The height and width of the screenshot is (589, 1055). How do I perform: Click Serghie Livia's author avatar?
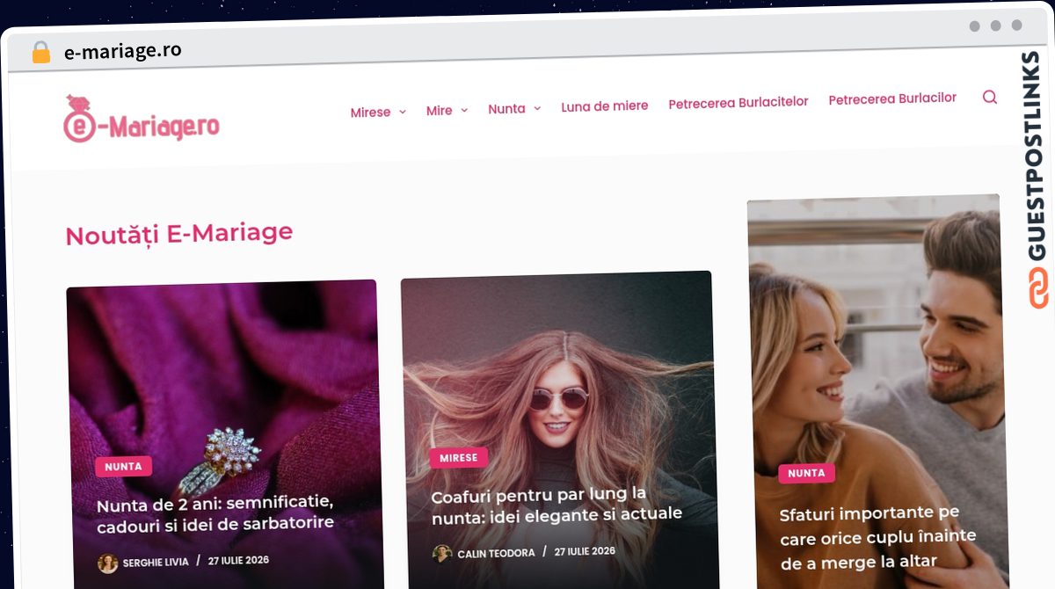coord(108,563)
